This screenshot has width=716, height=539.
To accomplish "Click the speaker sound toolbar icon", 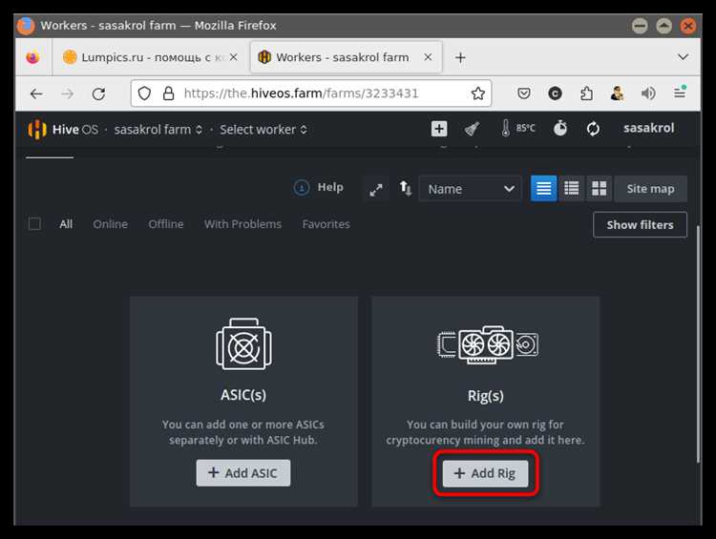I will [648, 93].
